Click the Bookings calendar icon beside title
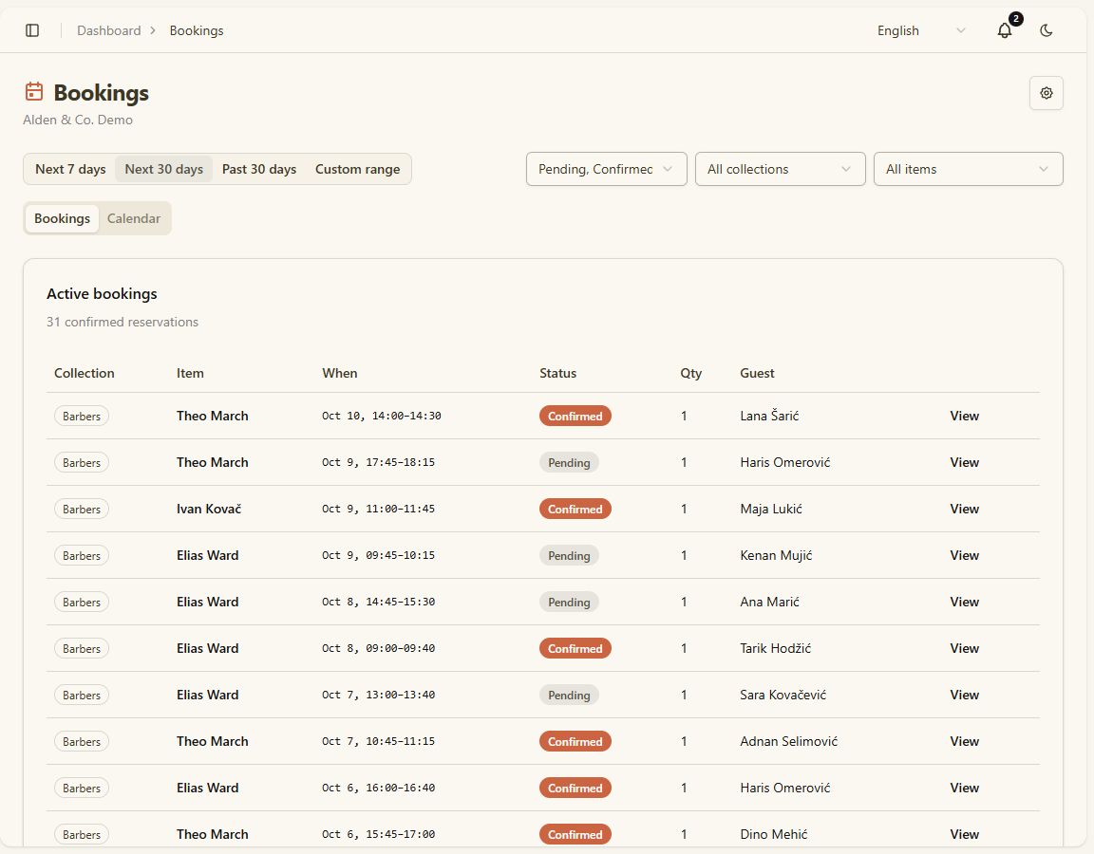The height and width of the screenshot is (854, 1094). (x=34, y=91)
